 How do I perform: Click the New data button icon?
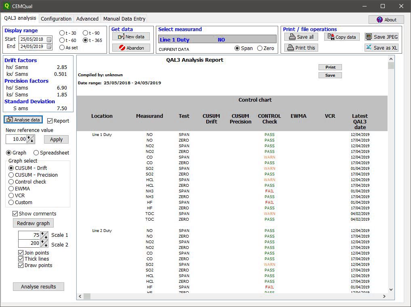click(120, 37)
